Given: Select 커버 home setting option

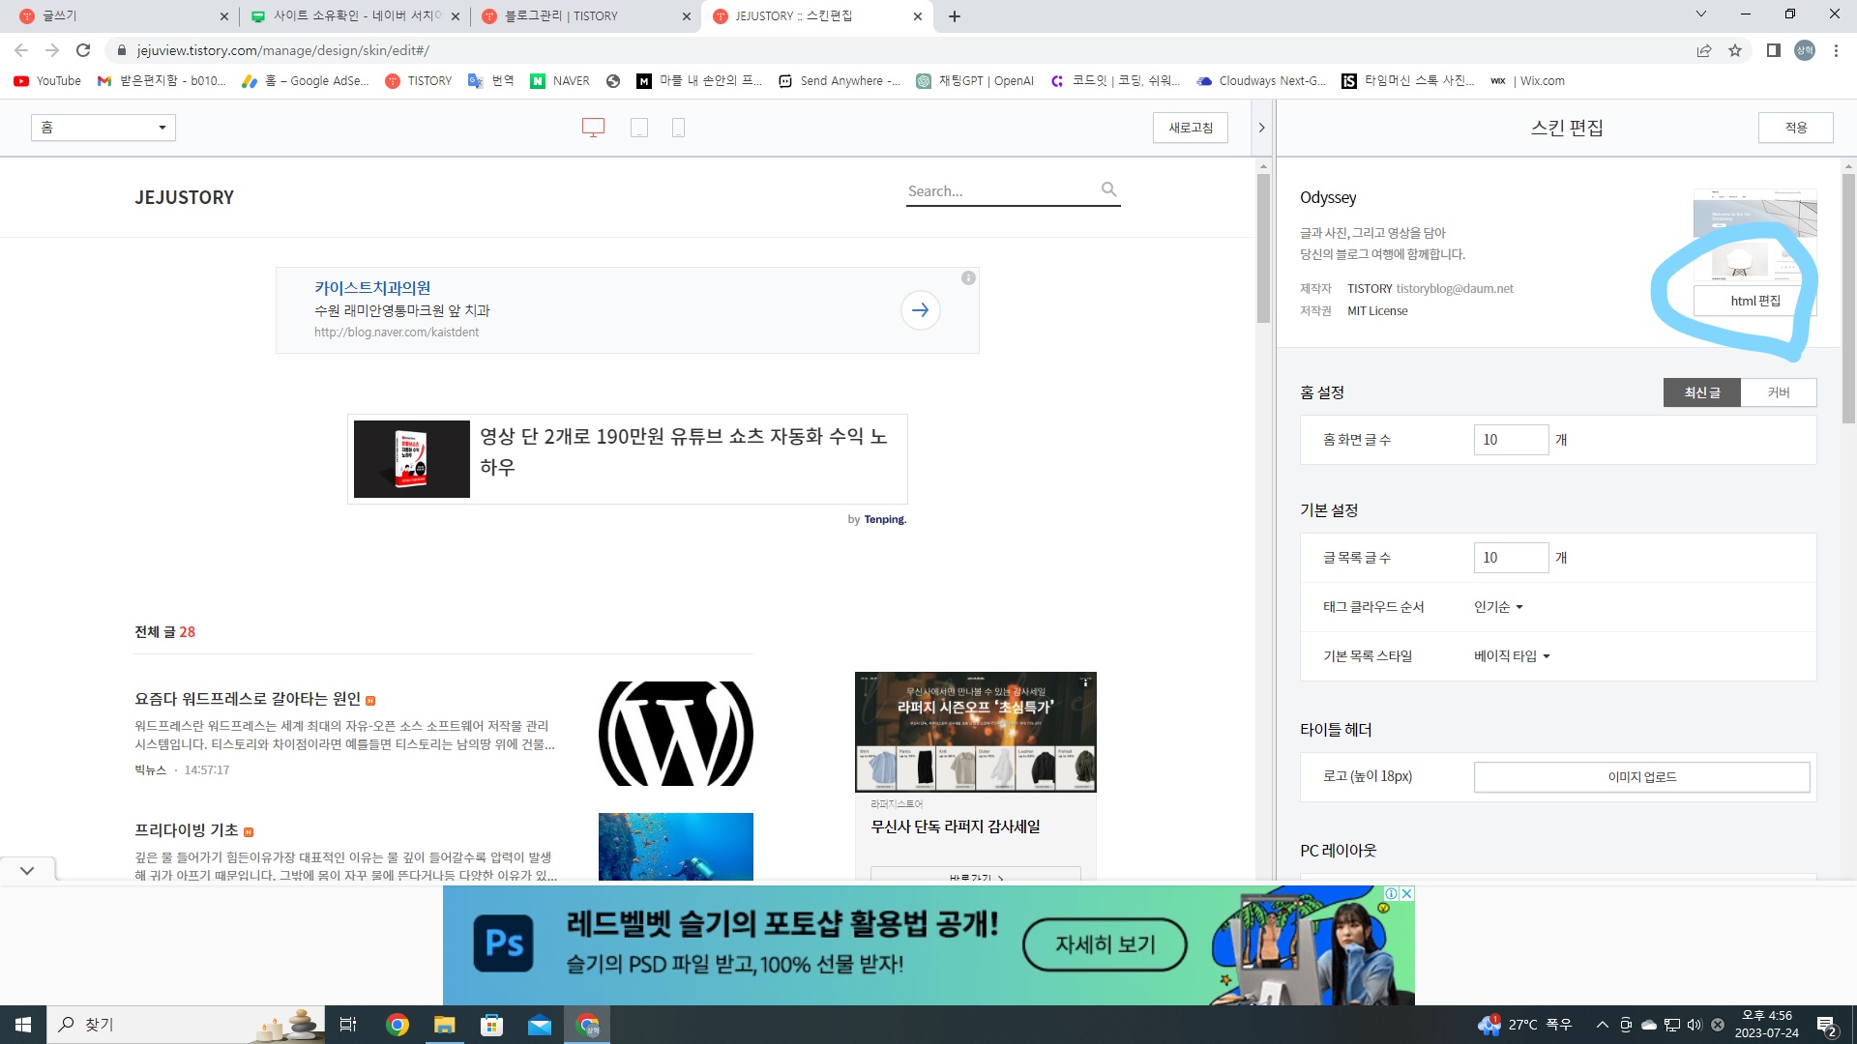Looking at the screenshot, I should click(1778, 392).
